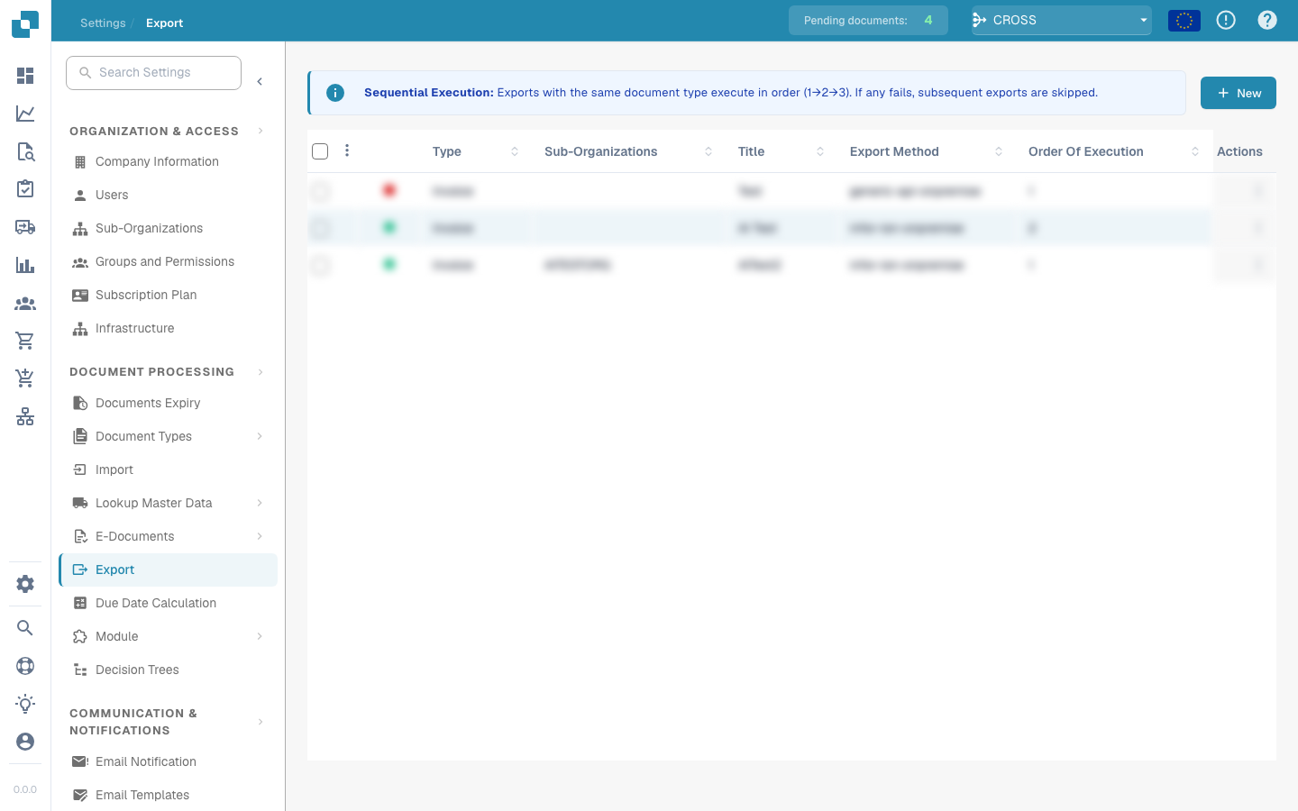Open the bar chart reports icon
The width and height of the screenshot is (1298, 811).
(x=25, y=265)
